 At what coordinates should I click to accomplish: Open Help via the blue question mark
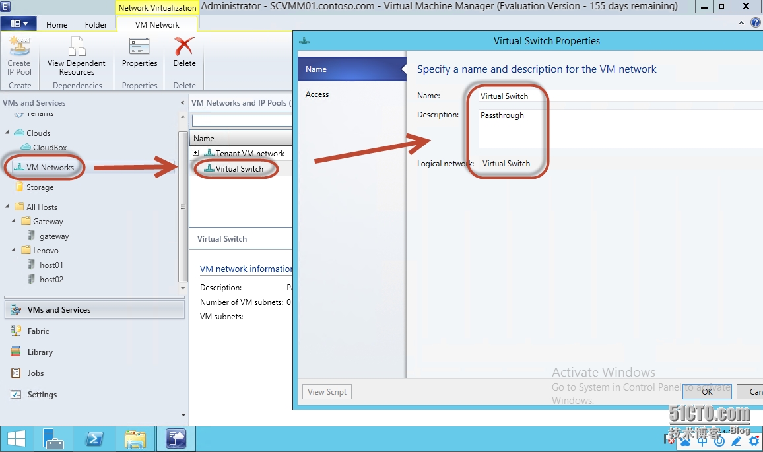[x=756, y=22]
